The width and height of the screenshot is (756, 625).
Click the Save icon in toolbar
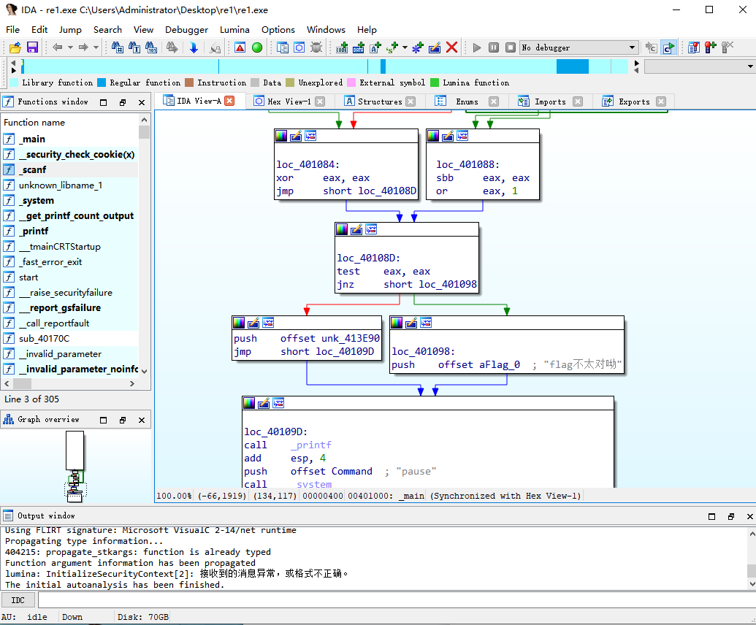[x=32, y=47]
